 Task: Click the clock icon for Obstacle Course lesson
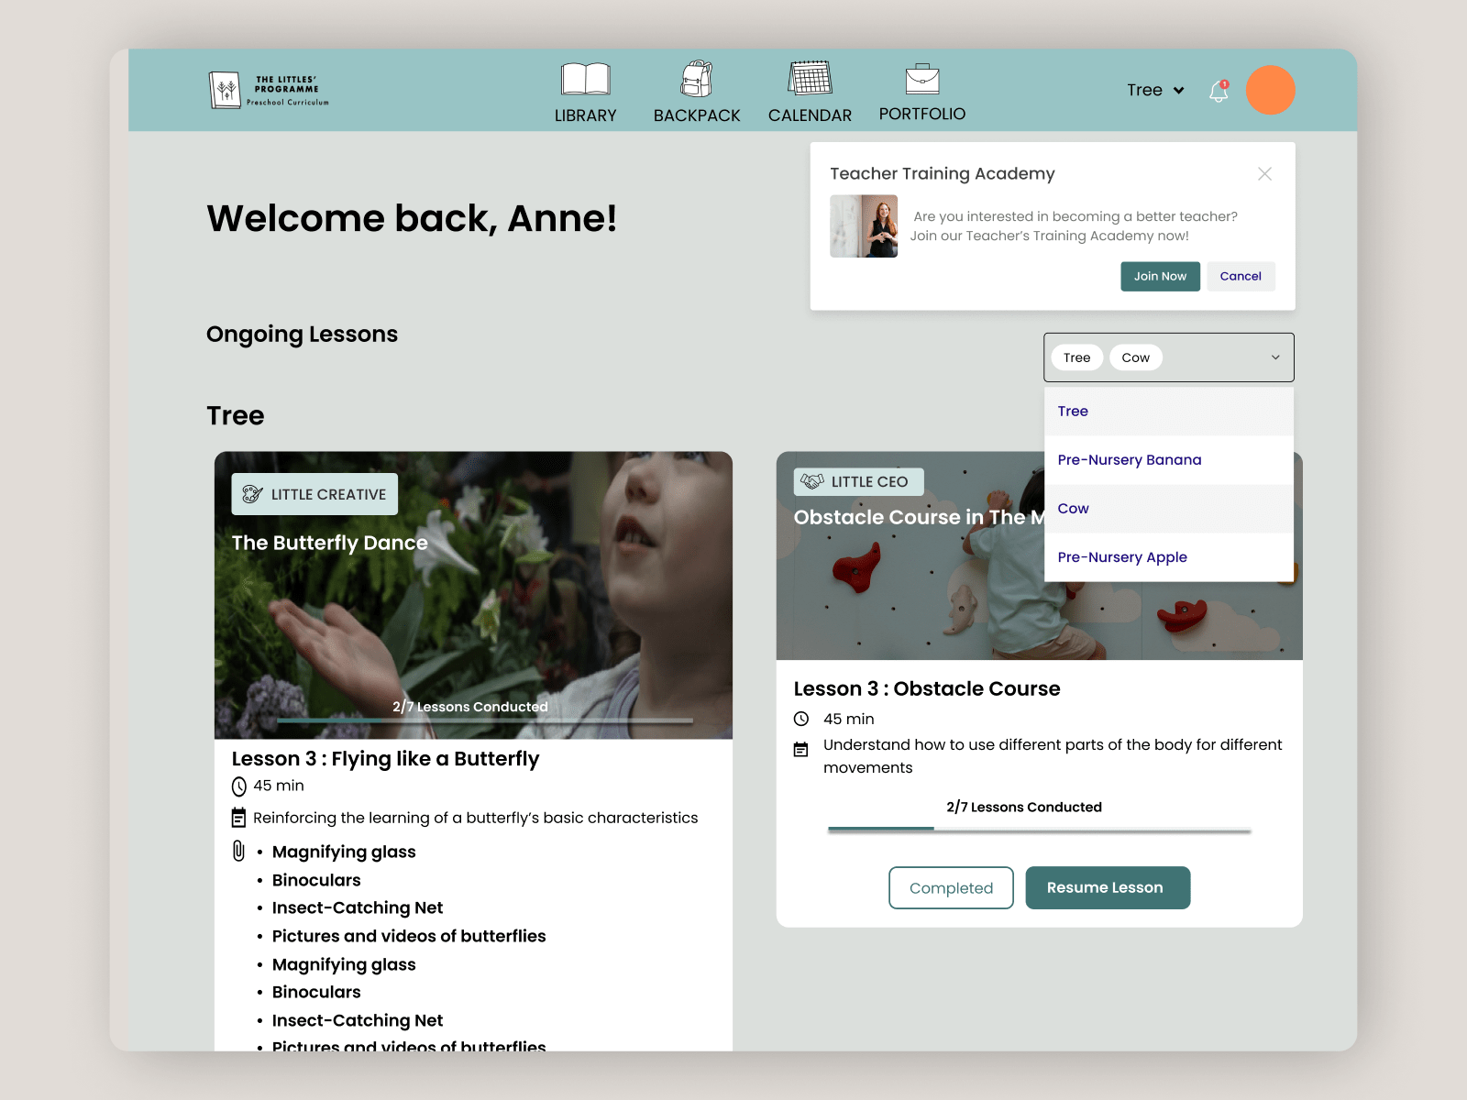click(801, 719)
